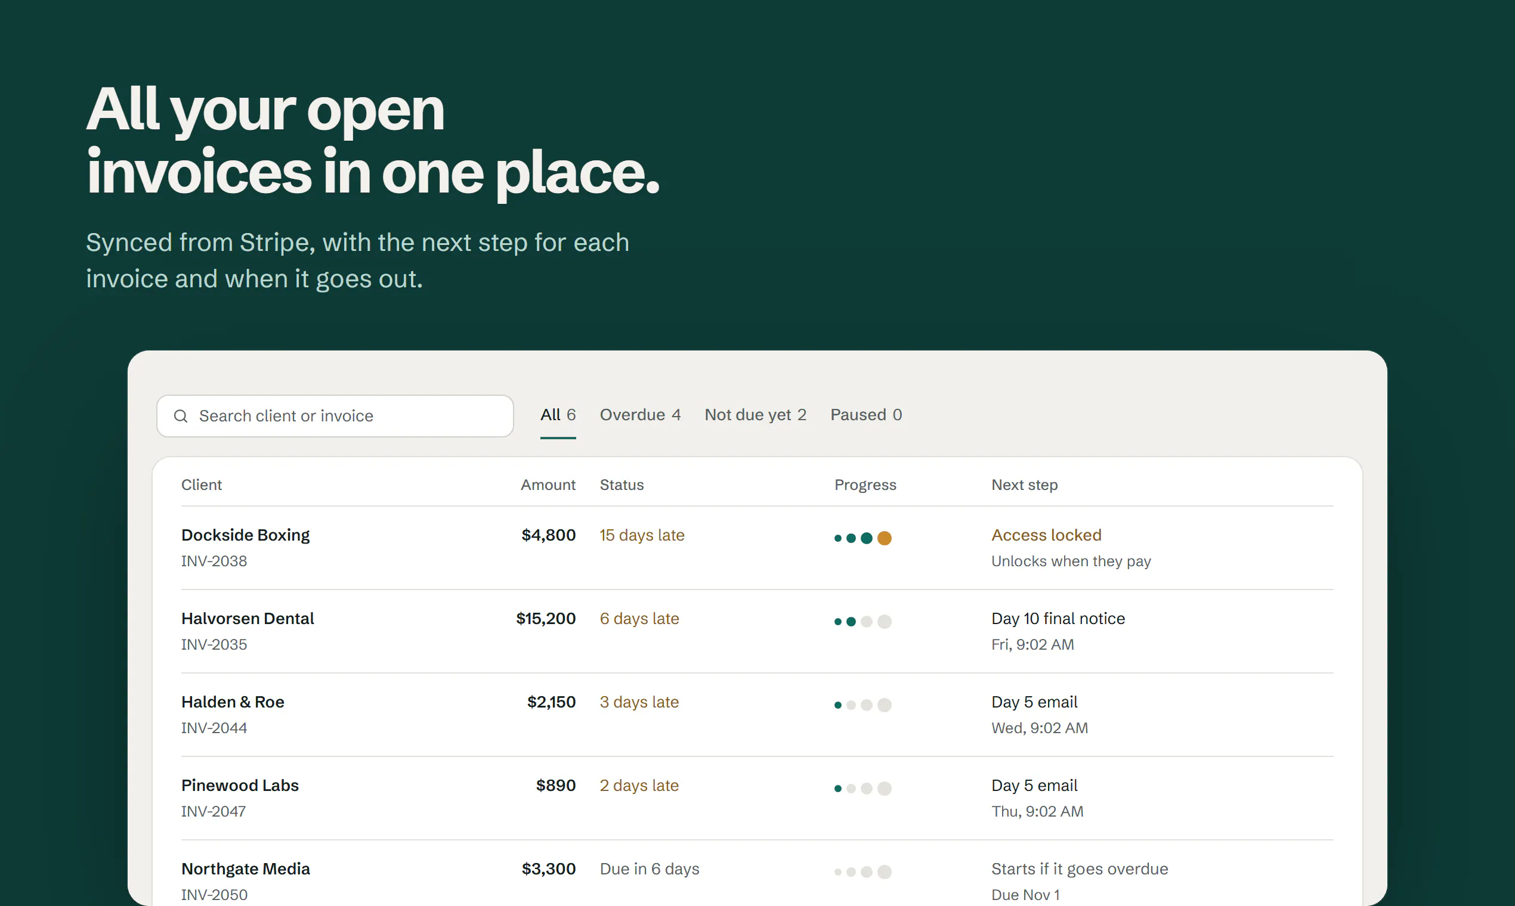This screenshot has width=1515, height=906.
Task: Click Halden & Roe Day 5 email step
Action: pyautogui.click(x=1034, y=703)
